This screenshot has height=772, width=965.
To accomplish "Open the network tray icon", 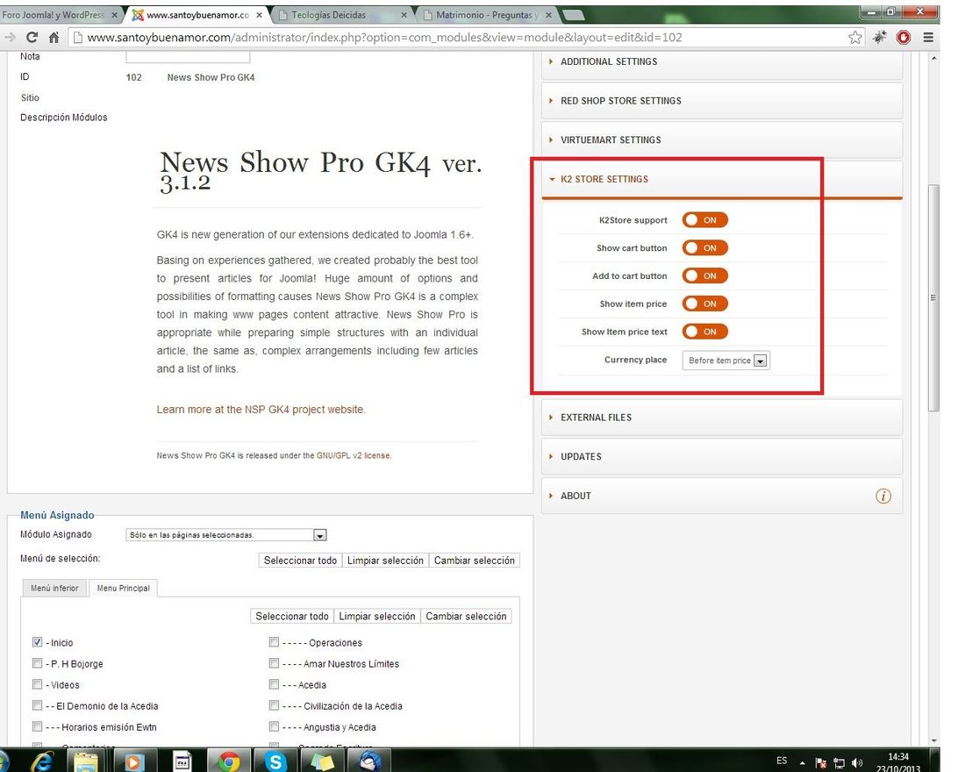I will coord(839,763).
